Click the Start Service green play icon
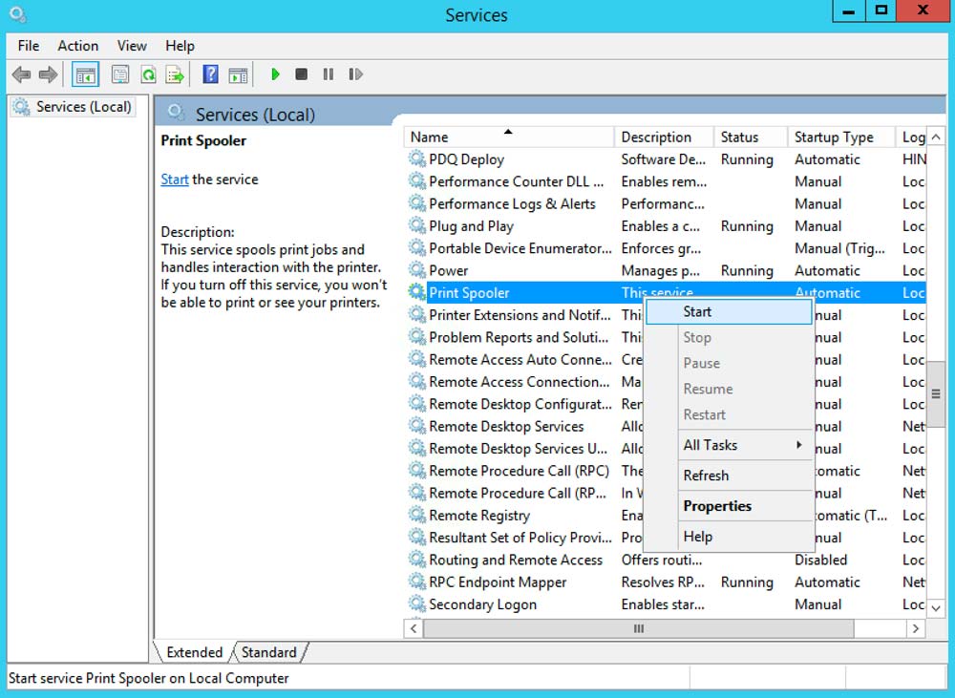The width and height of the screenshot is (955, 698). (275, 74)
